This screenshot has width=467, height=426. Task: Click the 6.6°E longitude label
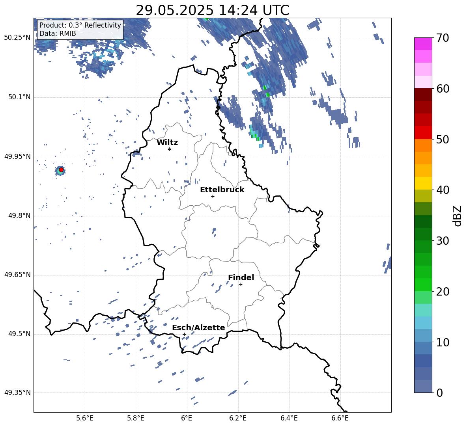tap(340, 418)
